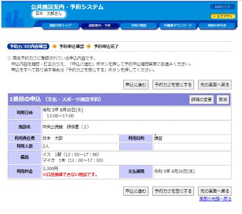Open the 施設予約トップ tab
242x214 pixels.
tap(61, 25)
